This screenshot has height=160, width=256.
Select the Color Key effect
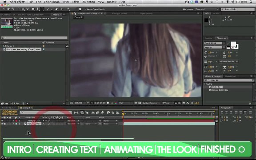tap(217, 87)
